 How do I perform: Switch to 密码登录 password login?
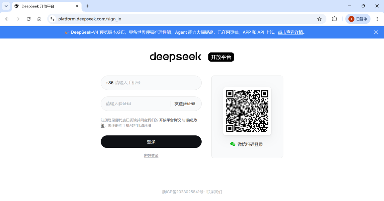(151, 156)
